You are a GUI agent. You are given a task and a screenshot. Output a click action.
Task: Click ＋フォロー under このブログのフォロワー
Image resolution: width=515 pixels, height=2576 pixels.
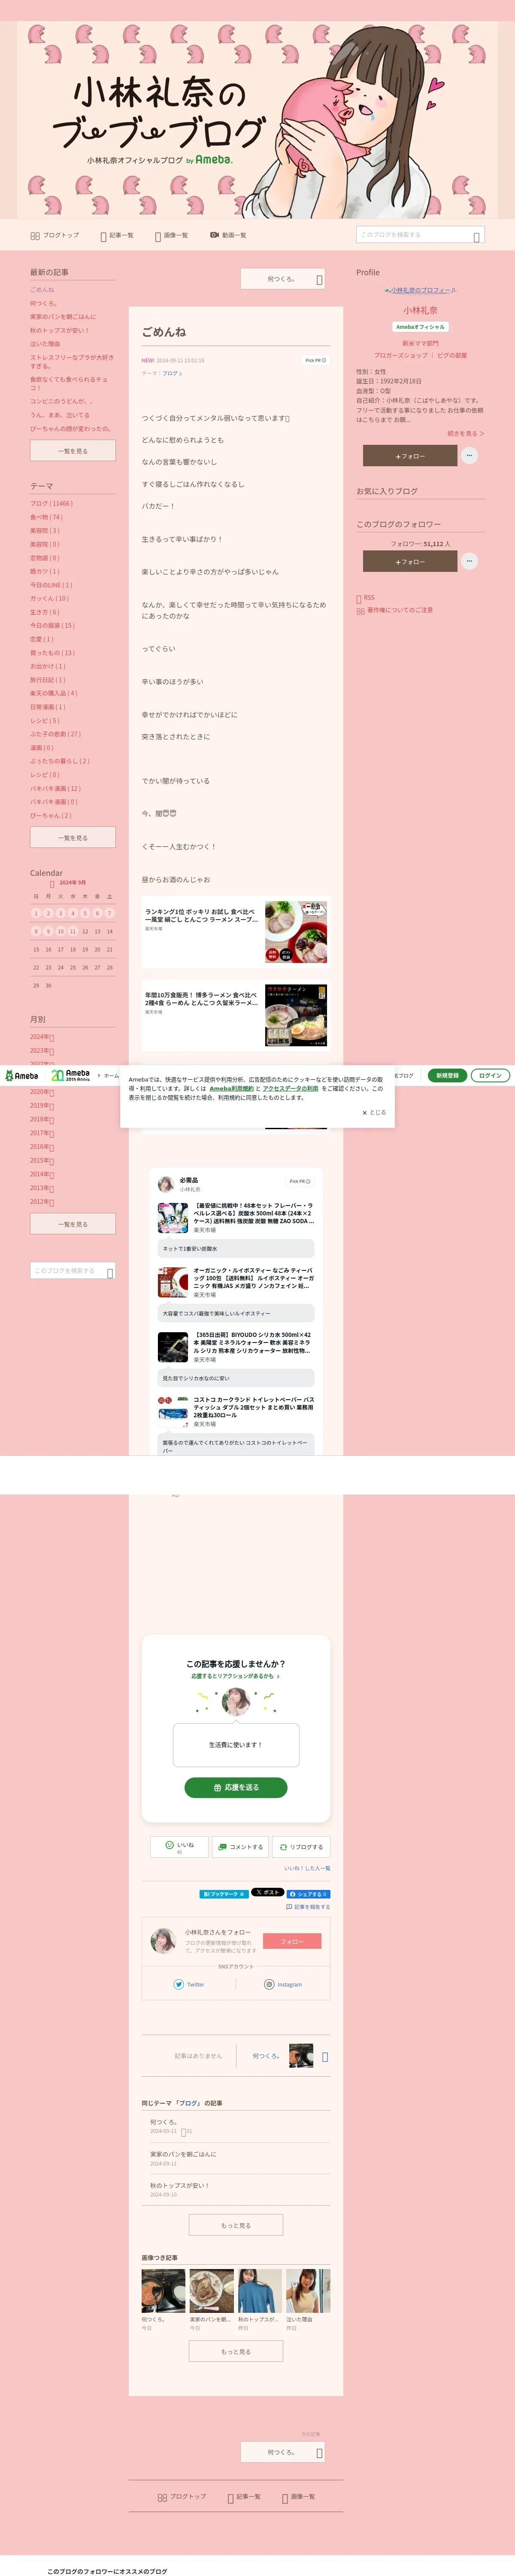pyautogui.click(x=409, y=562)
